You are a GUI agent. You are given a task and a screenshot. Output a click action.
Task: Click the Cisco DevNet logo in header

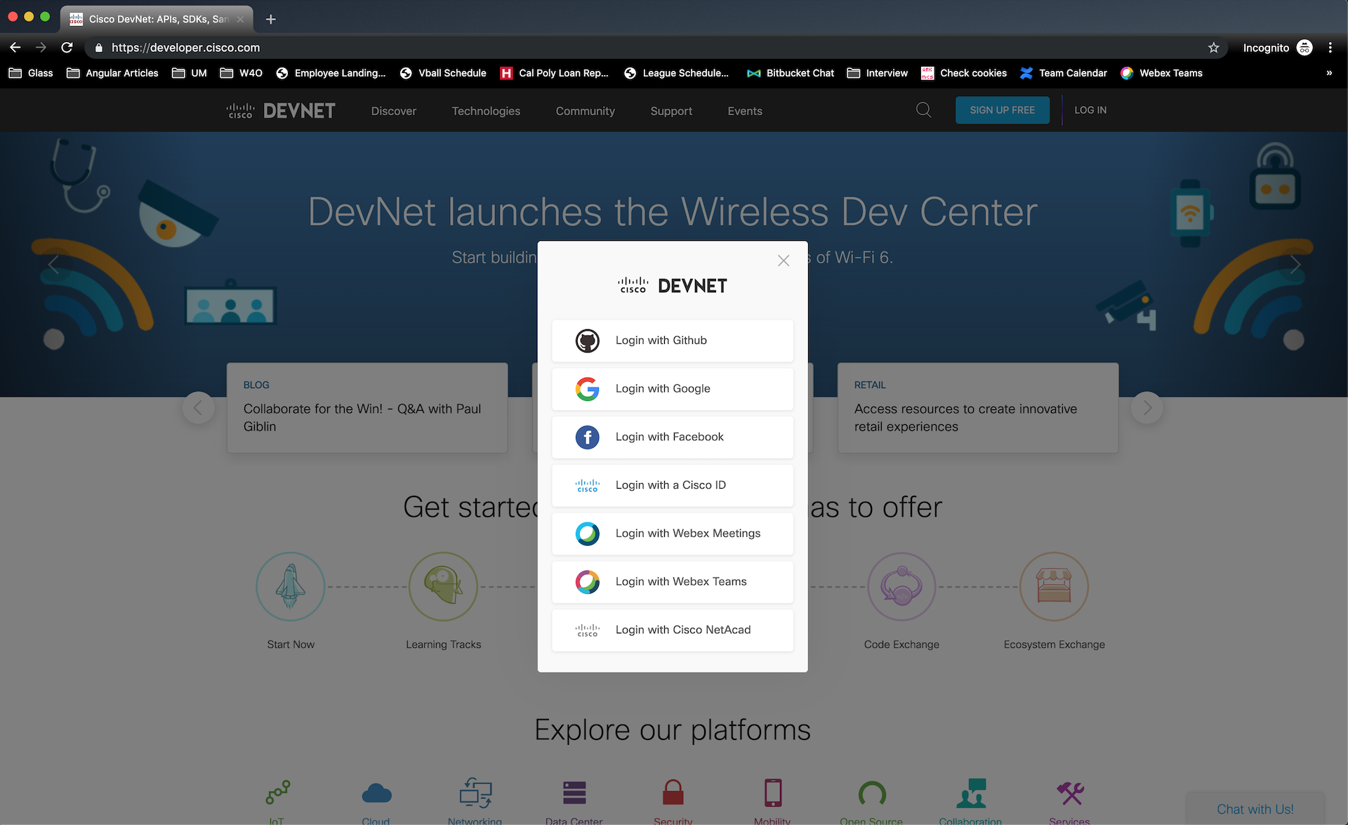click(x=281, y=111)
